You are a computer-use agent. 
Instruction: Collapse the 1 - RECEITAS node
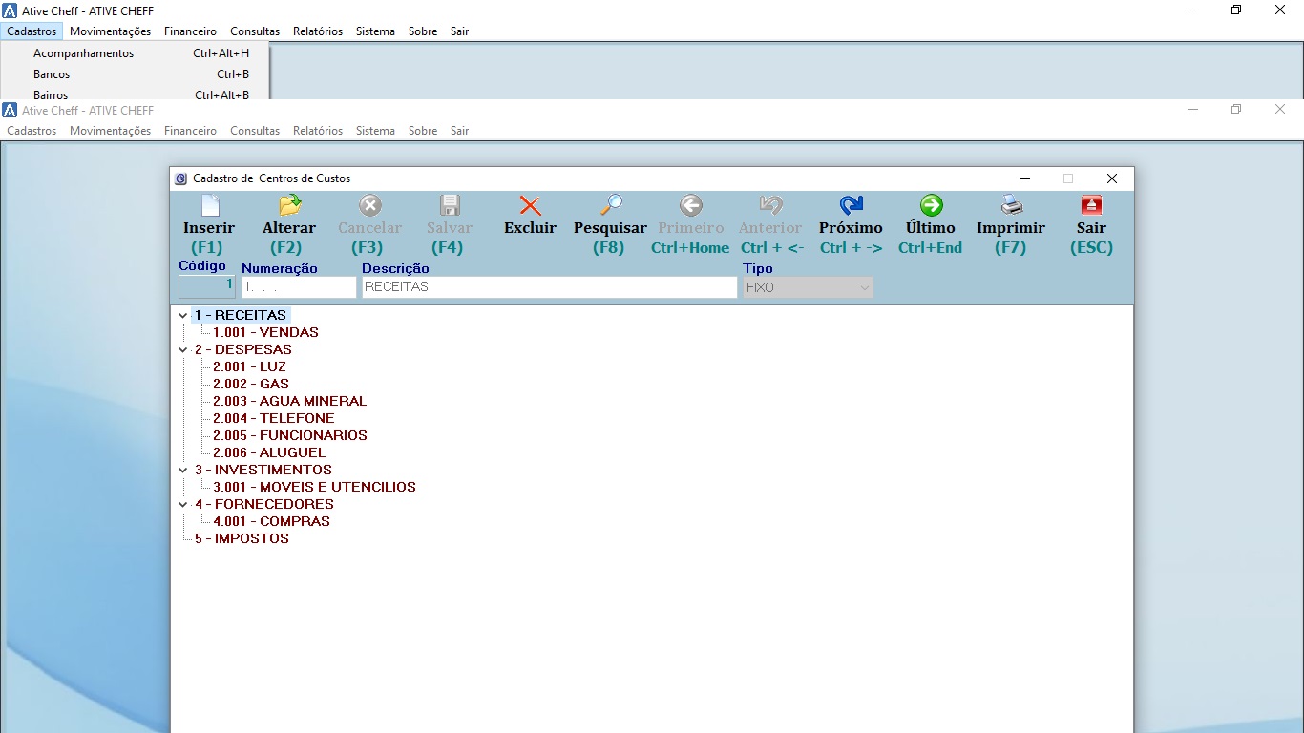pyautogui.click(x=183, y=315)
